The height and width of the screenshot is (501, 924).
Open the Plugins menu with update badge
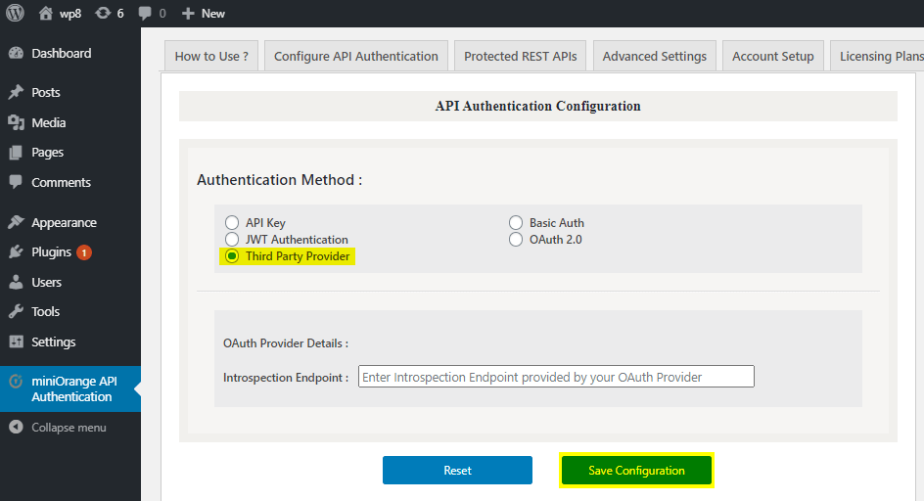pyautogui.click(x=51, y=252)
